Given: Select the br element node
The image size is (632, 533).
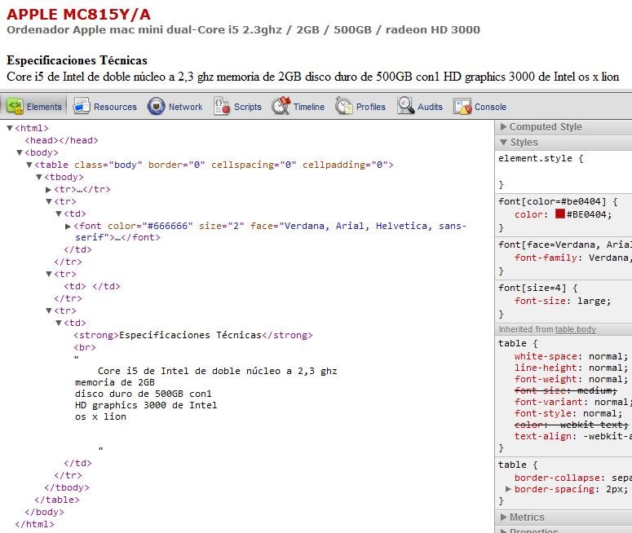Looking at the screenshot, I should click(85, 347).
